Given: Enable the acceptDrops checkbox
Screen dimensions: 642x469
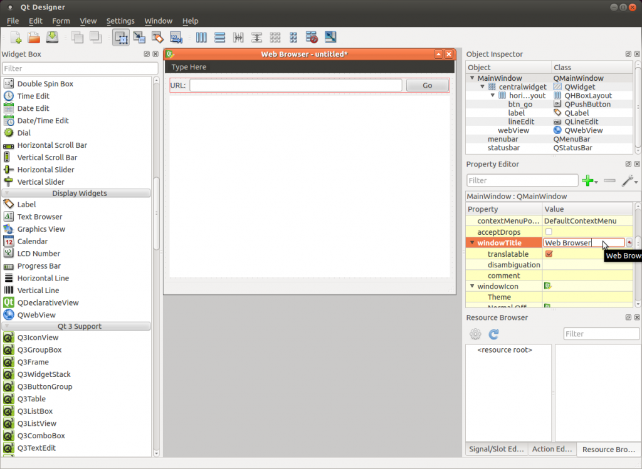Looking at the screenshot, I should point(549,232).
